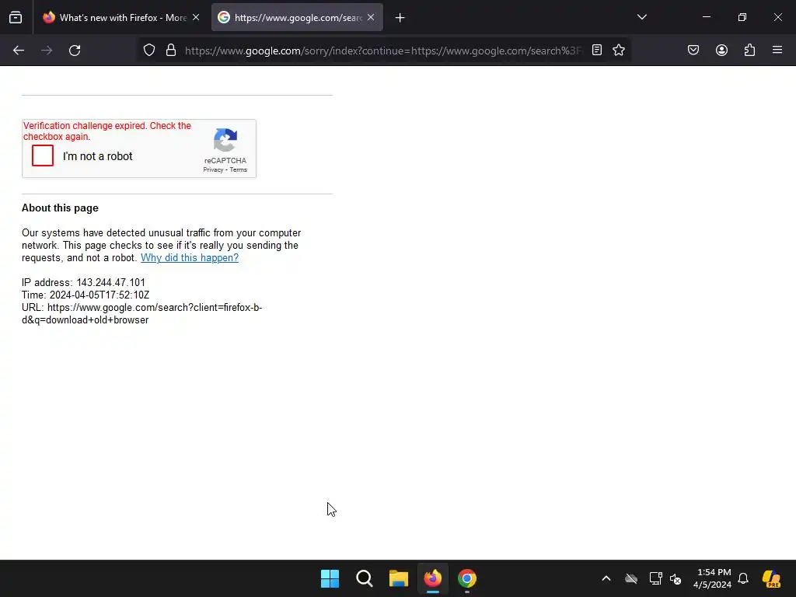The width and height of the screenshot is (796, 597).
Task: Open reCAPTCHA Privacy link
Action: [x=213, y=169]
